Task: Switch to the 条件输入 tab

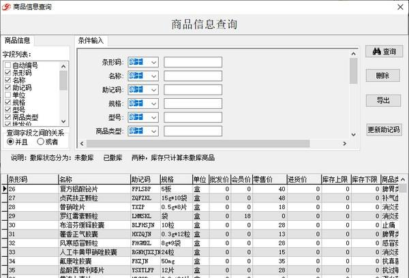Action: coord(91,41)
